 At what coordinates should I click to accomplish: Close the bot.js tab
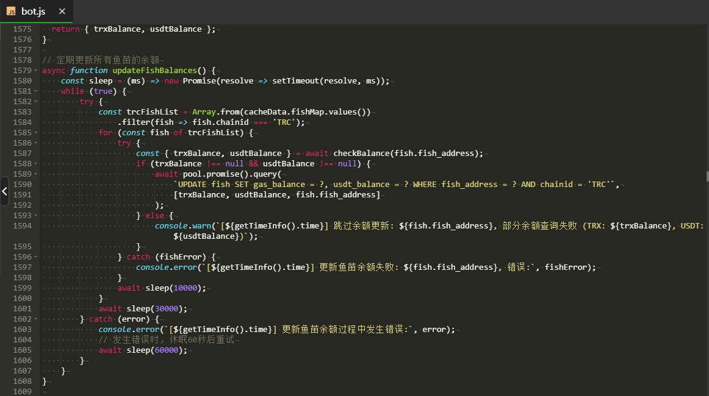(62, 12)
